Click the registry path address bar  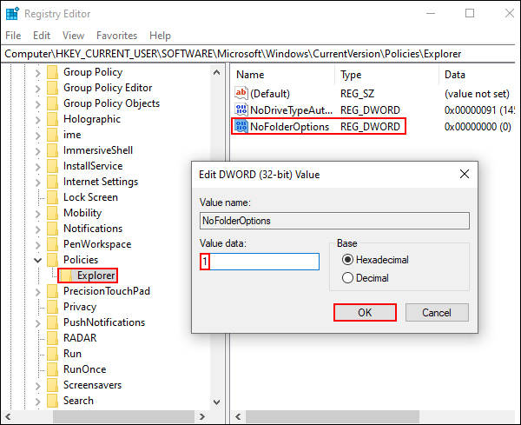coord(259,54)
